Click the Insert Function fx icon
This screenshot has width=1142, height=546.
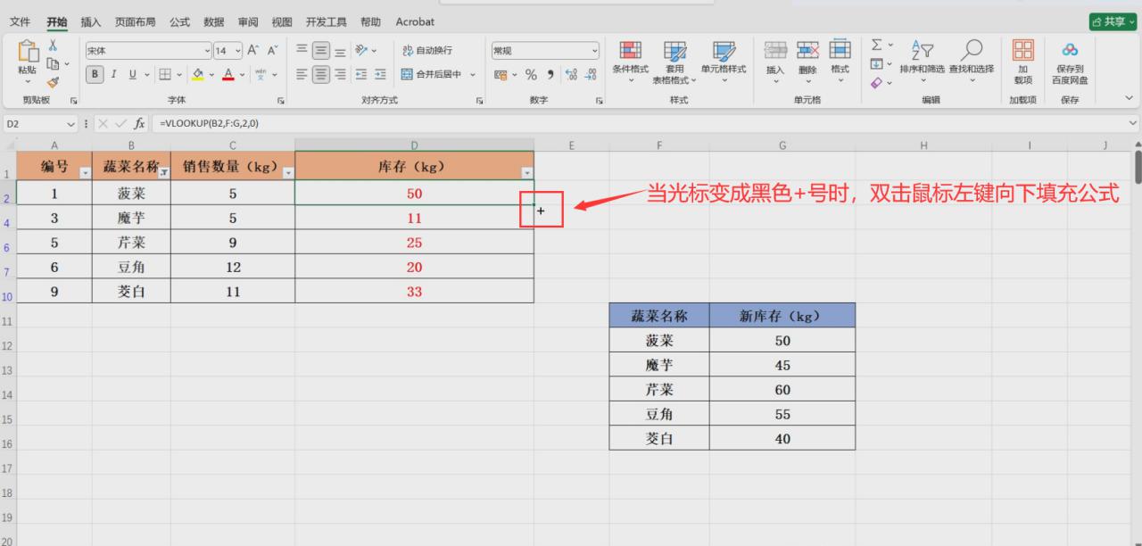coord(140,123)
